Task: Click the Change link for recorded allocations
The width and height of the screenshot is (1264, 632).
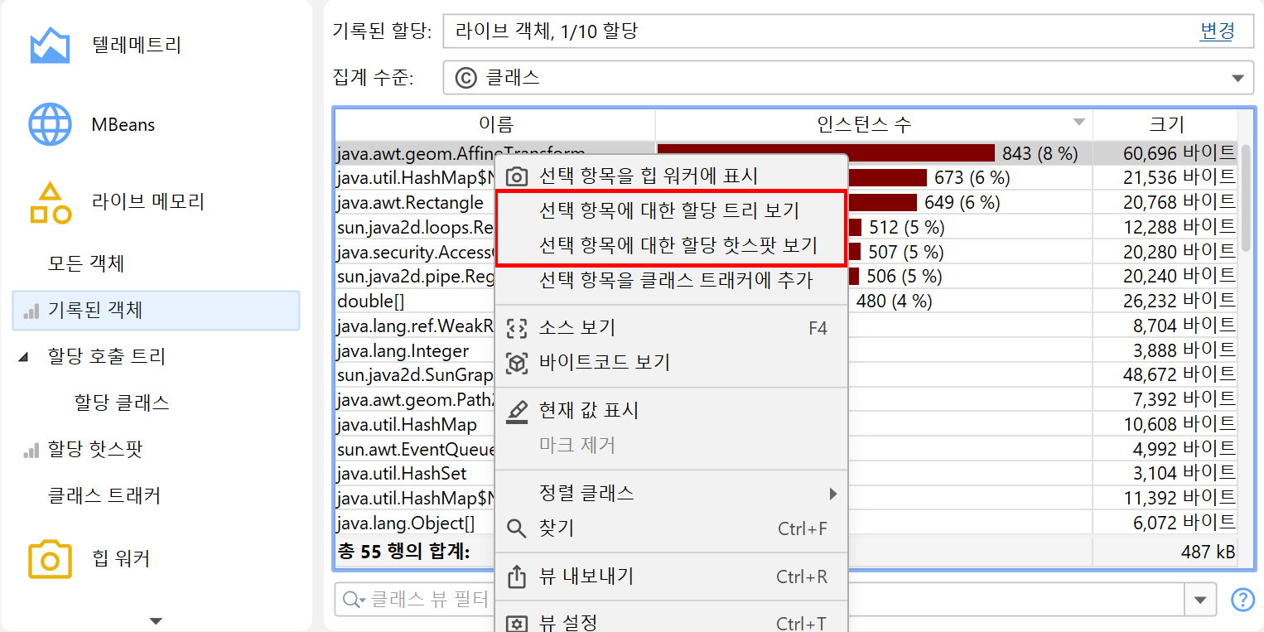Action: [x=1217, y=31]
